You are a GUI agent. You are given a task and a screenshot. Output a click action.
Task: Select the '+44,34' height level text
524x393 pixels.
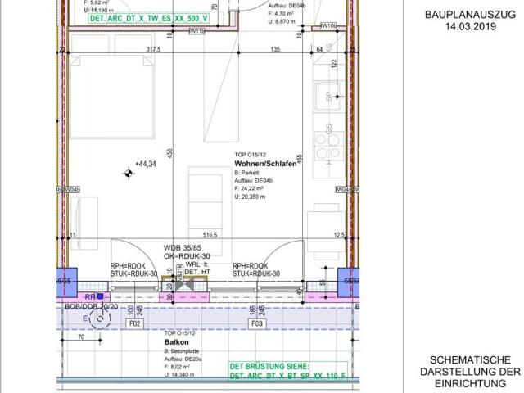point(146,164)
